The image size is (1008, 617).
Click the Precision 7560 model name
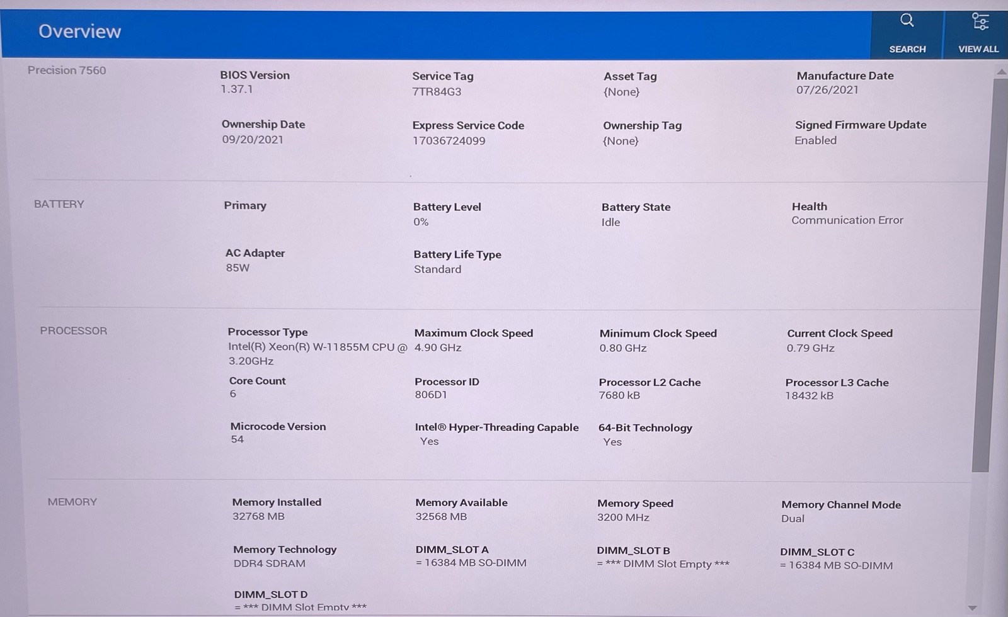pyautogui.click(x=67, y=71)
